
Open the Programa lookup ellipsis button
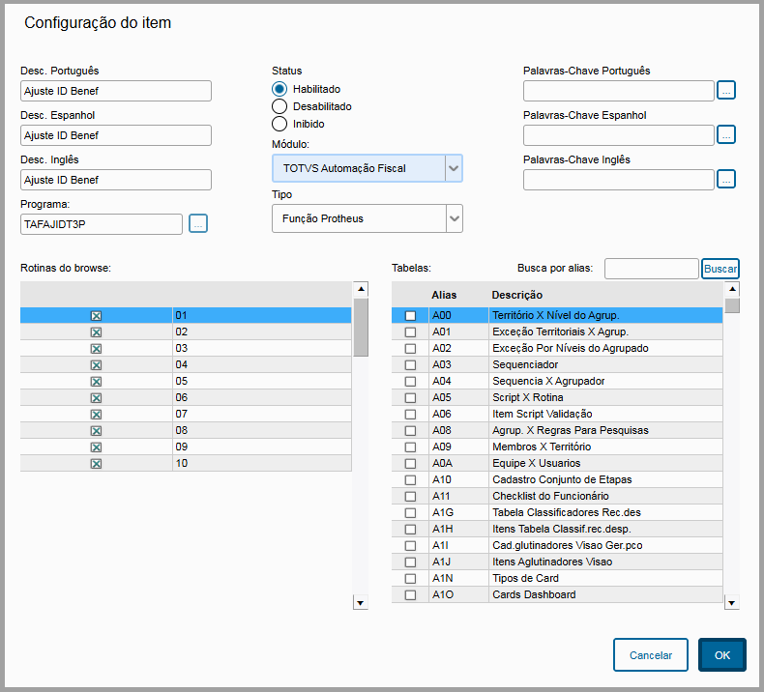coord(198,224)
